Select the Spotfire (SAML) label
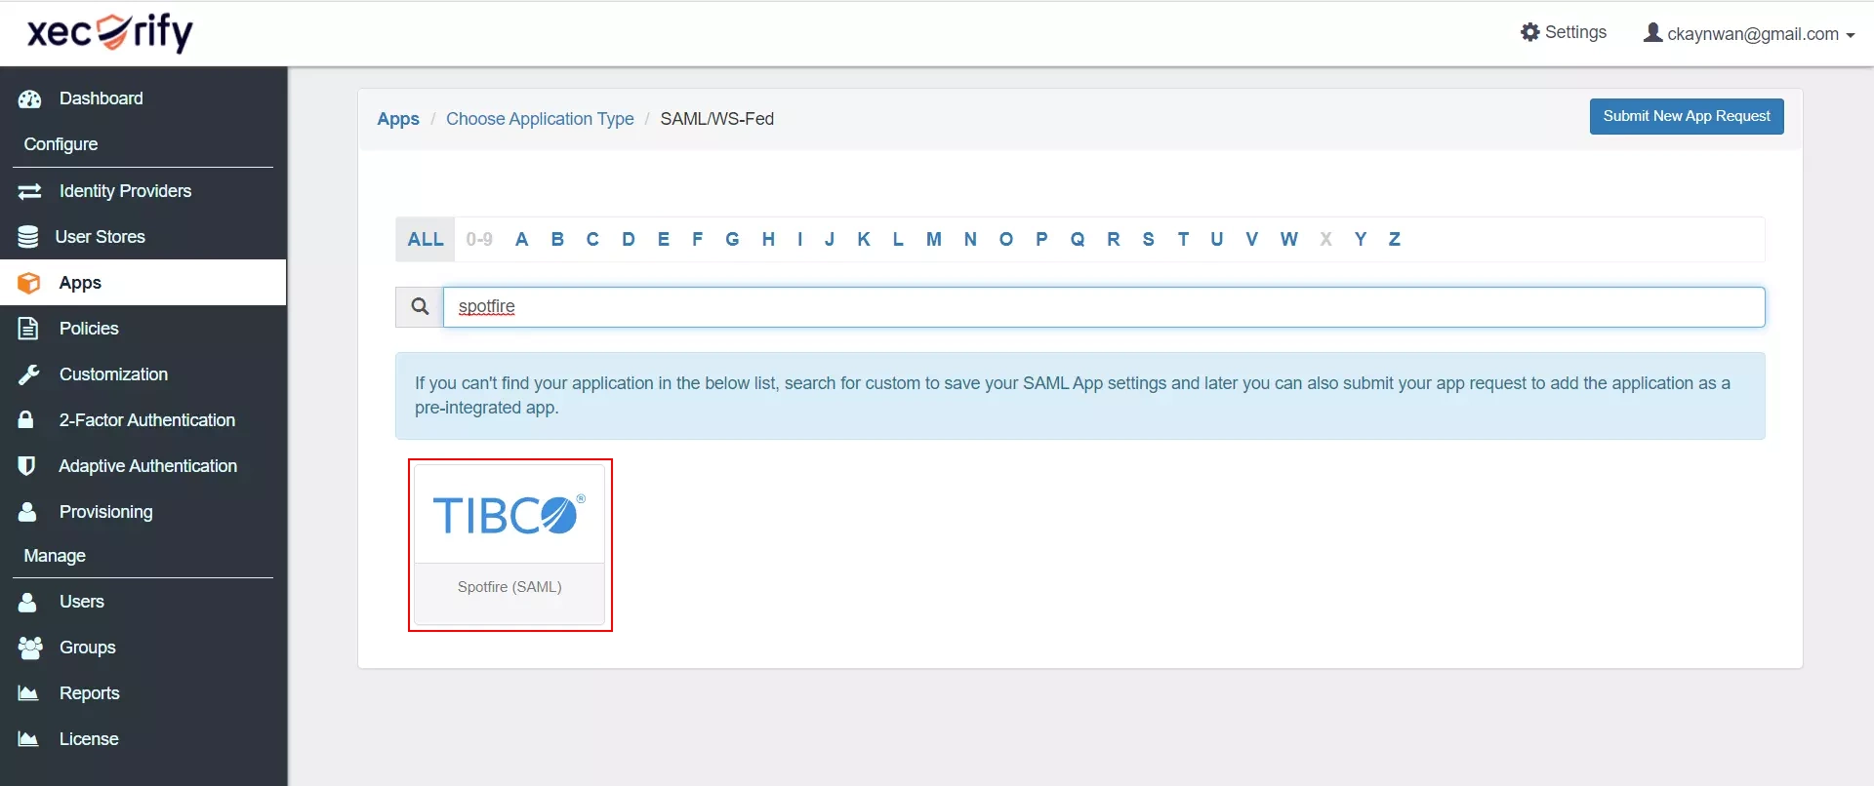The height and width of the screenshot is (786, 1874). (x=509, y=587)
